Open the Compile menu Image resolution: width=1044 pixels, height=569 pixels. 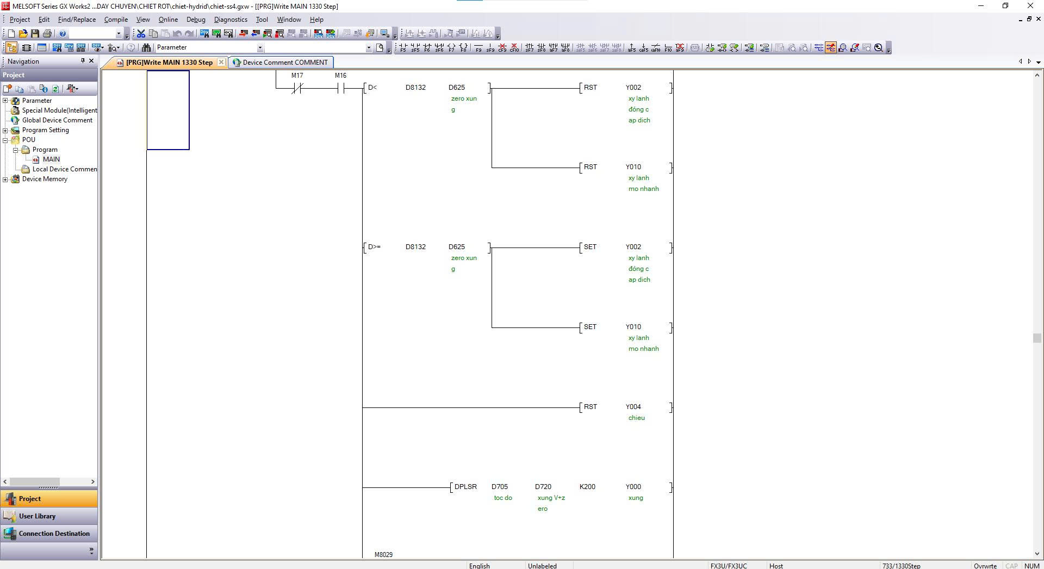[x=116, y=20]
